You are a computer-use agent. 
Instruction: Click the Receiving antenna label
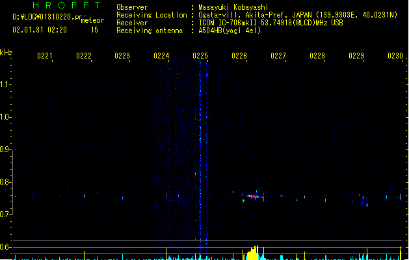(x=150, y=31)
